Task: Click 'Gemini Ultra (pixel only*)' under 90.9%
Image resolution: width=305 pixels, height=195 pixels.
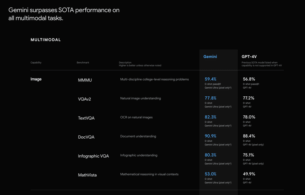Action: [x=218, y=145]
